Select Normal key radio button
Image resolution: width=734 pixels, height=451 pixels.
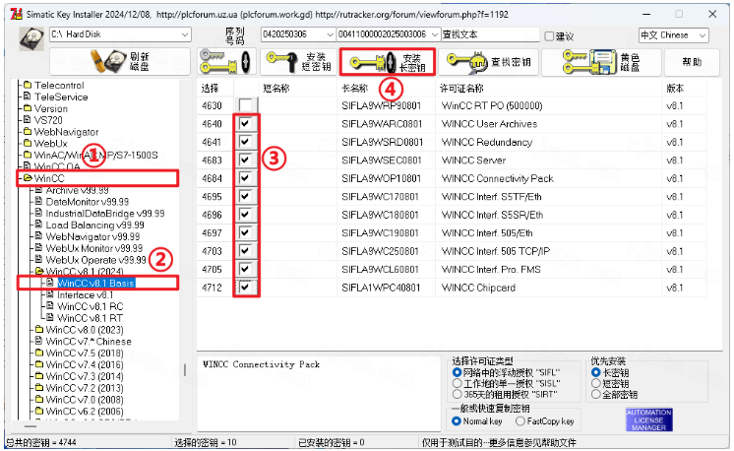tap(457, 421)
